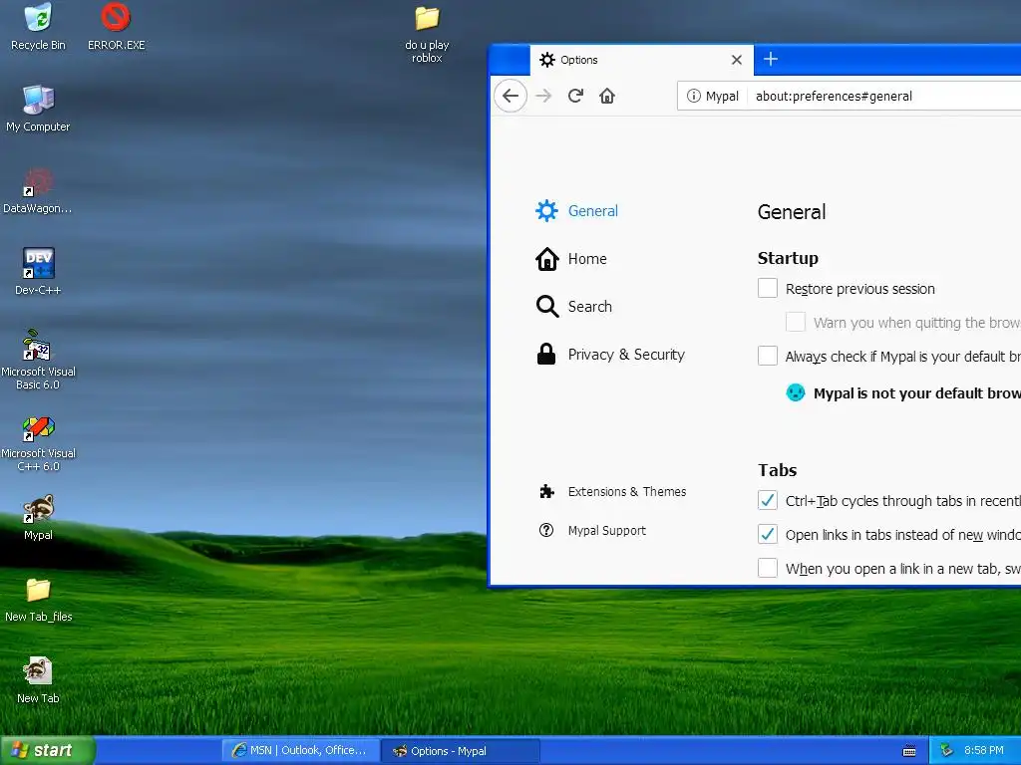
Task: Go to the browser Home page icon
Action: 607,97
